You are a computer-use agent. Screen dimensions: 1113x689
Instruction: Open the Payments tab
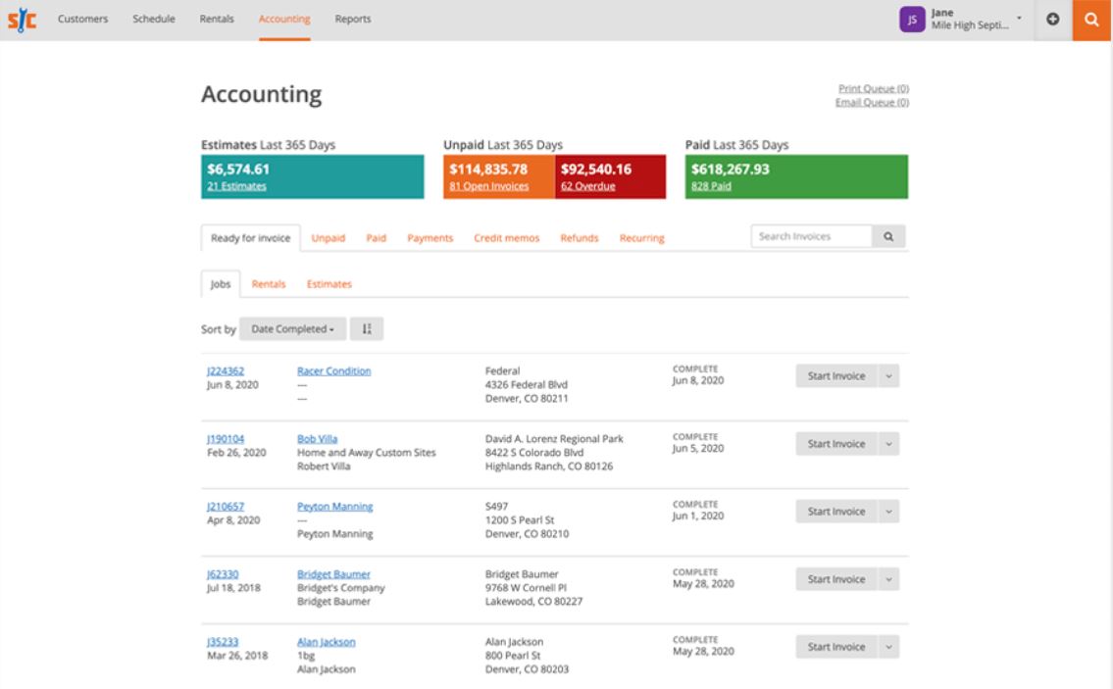click(430, 238)
